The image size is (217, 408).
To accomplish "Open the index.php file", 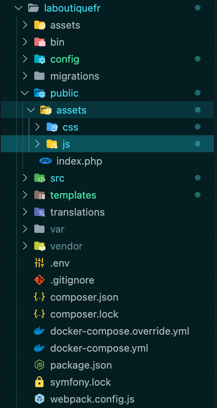I will (x=80, y=161).
